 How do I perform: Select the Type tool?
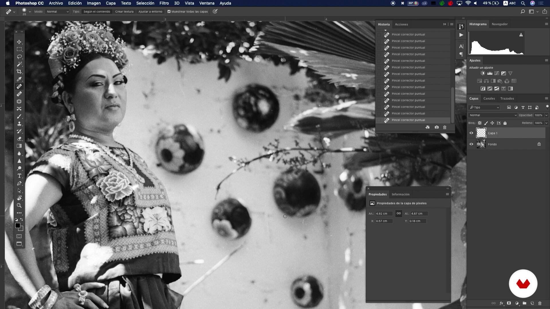pyautogui.click(x=19, y=176)
